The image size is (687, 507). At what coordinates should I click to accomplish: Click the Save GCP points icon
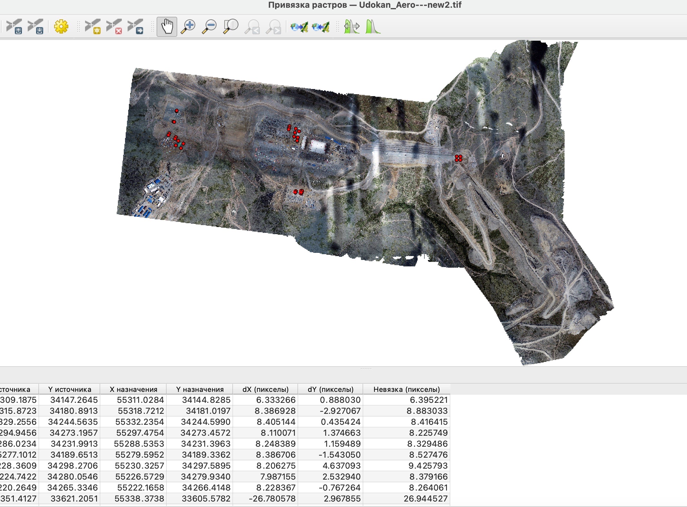[x=36, y=26]
